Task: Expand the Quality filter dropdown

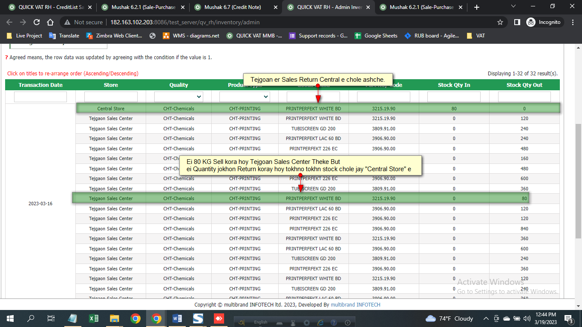Action: point(179,97)
